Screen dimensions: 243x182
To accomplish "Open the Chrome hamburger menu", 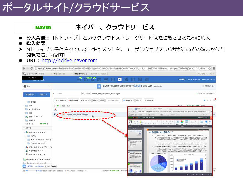I will click(x=214, y=69).
